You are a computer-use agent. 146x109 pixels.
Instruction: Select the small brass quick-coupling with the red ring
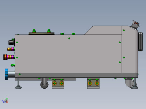pyautogui.click(x=10, y=49)
